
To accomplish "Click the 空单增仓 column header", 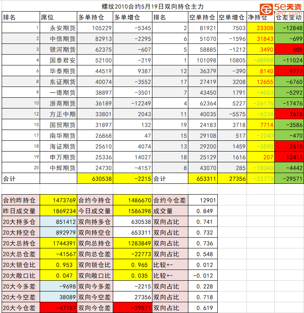I will tap(231, 17).
